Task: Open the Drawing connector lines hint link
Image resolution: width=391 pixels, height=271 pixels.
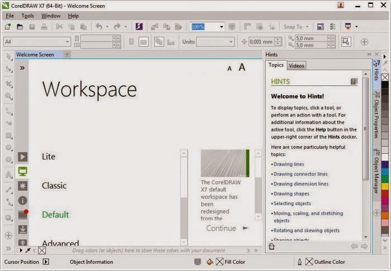Action: [x=301, y=174]
